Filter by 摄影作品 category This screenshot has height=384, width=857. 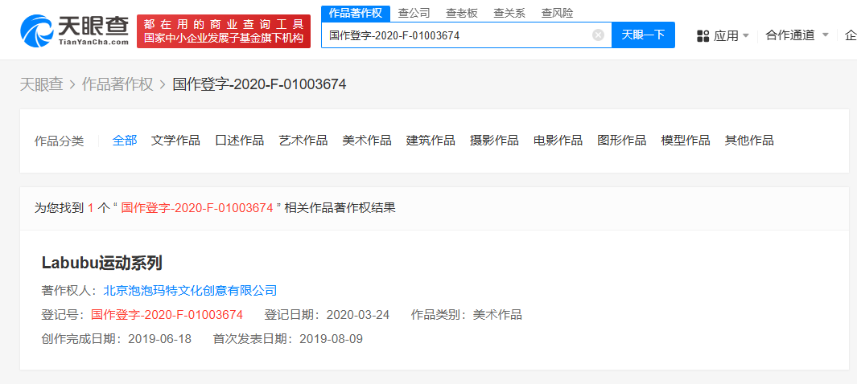tap(494, 140)
